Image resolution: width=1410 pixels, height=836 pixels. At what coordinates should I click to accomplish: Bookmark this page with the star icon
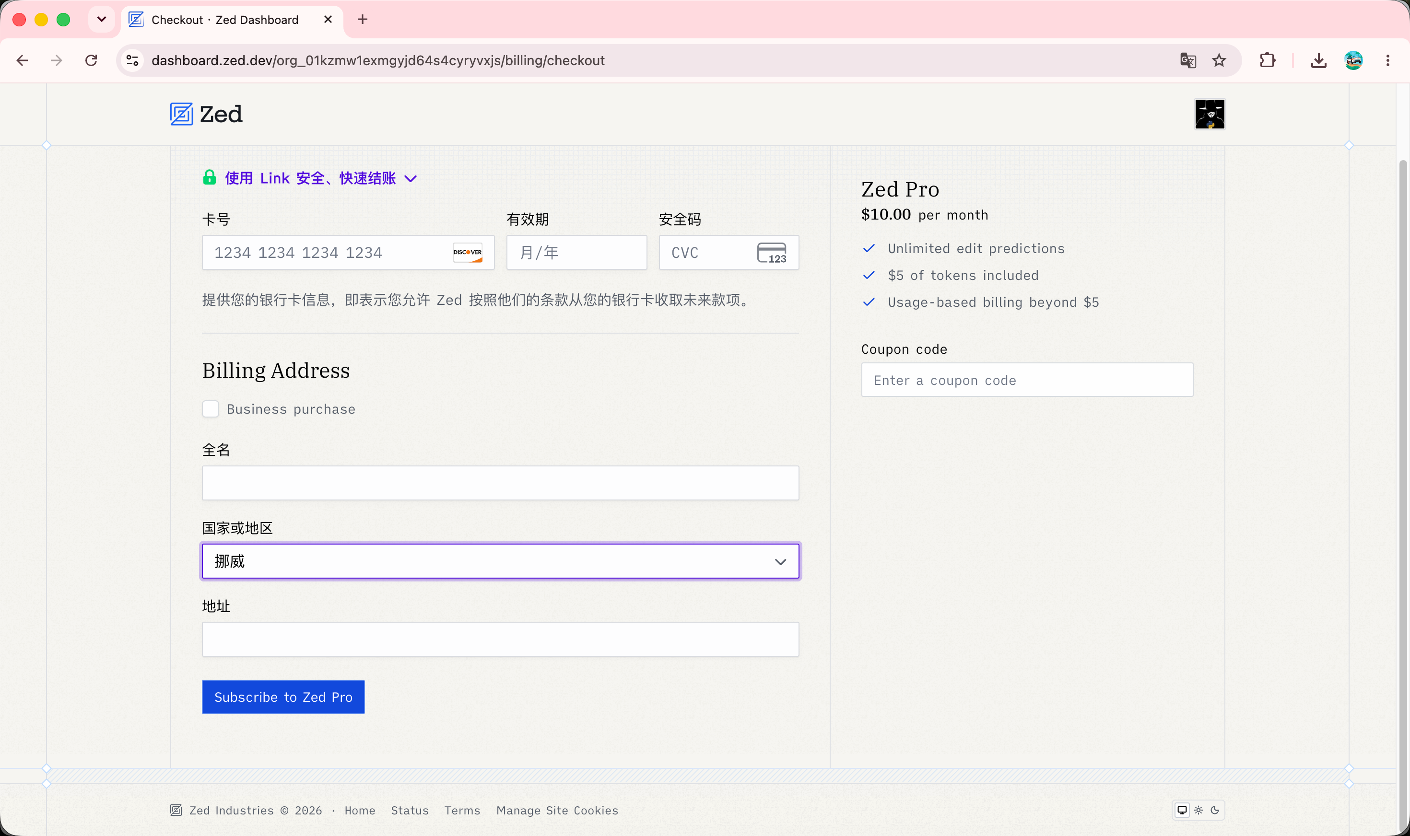pyautogui.click(x=1219, y=60)
